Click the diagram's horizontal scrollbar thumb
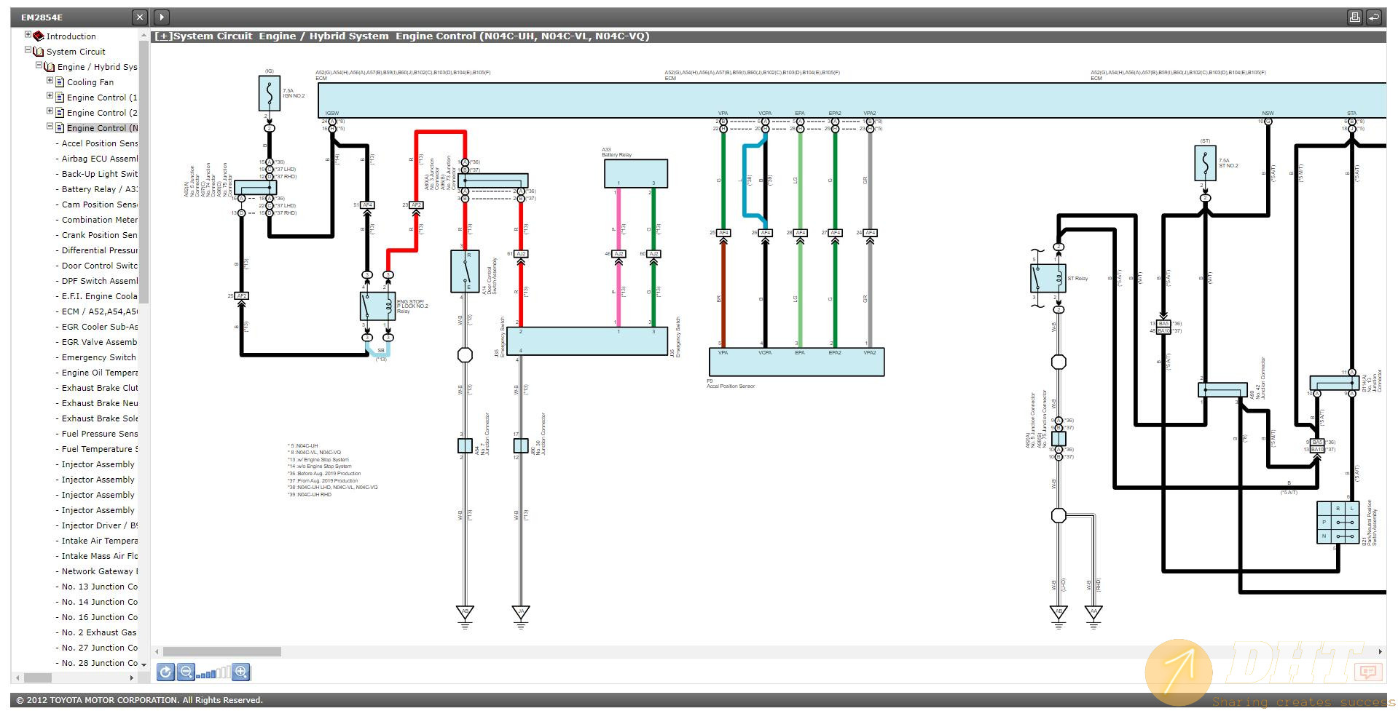Image resolution: width=1398 pixels, height=711 pixels. coord(221,651)
